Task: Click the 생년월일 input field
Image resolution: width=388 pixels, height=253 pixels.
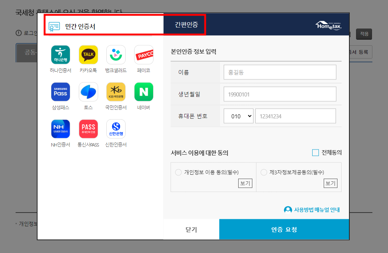Action: [280, 94]
